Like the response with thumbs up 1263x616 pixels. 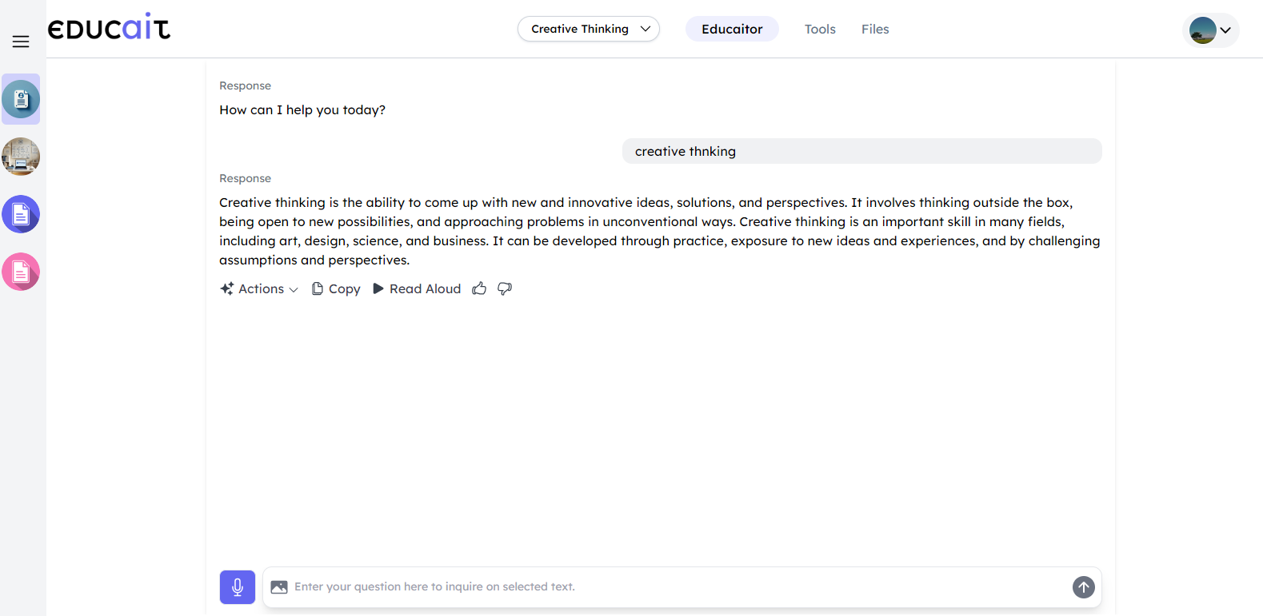click(x=479, y=288)
